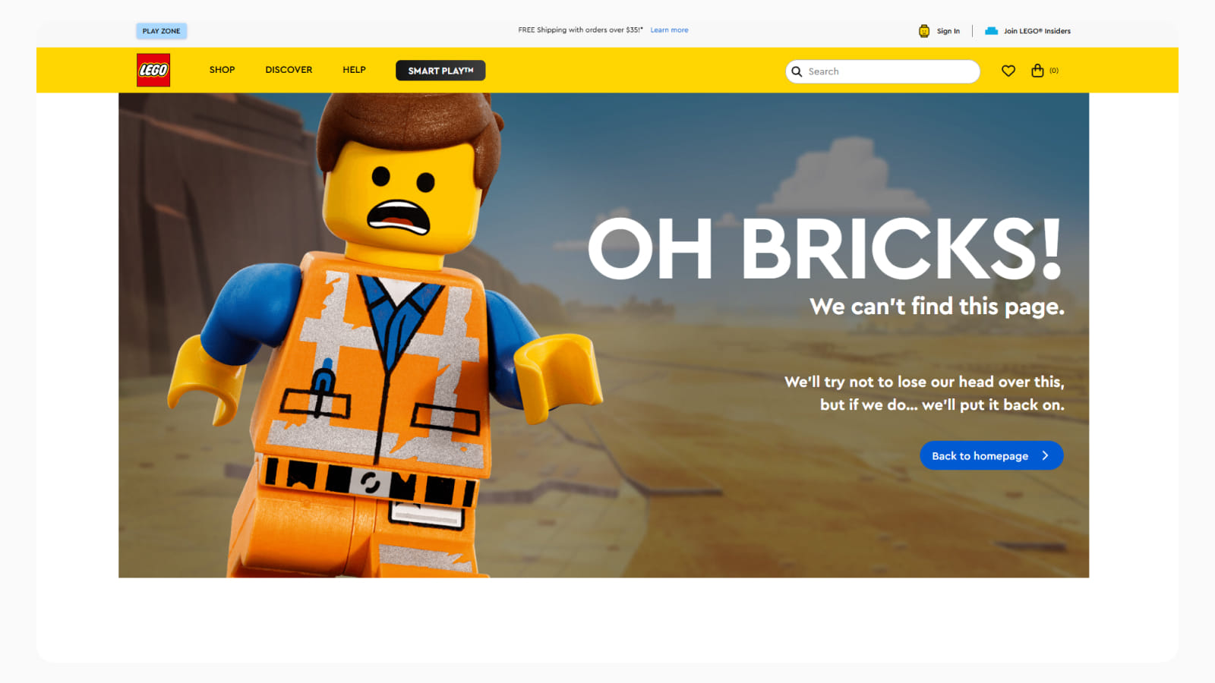Image resolution: width=1215 pixels, height=683 pixels.
Task: Open the SHOP navigation menu
Action: [222, 69]
